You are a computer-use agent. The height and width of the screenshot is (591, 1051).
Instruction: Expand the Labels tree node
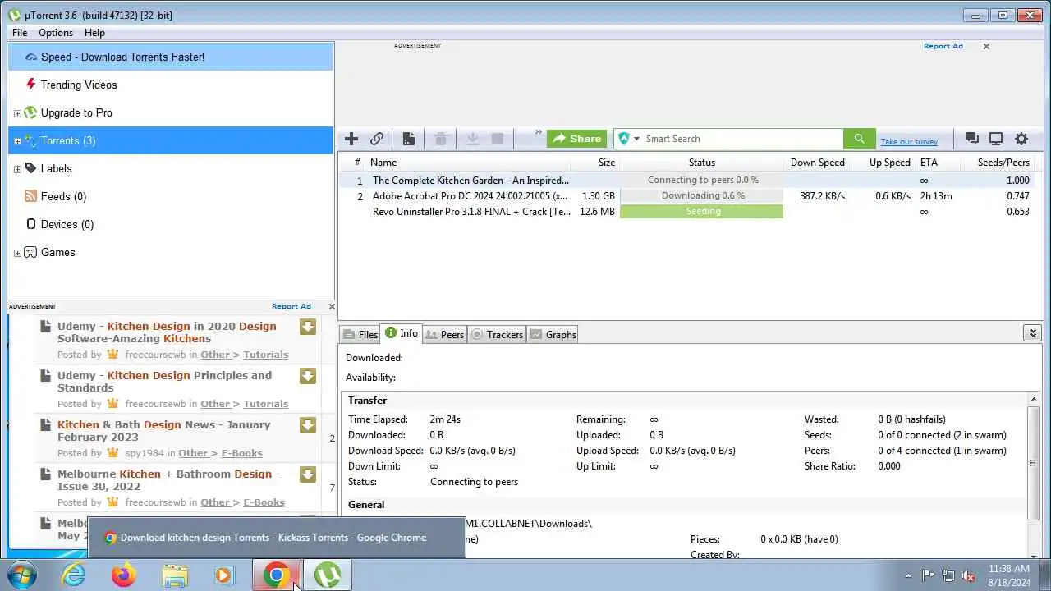17,169
